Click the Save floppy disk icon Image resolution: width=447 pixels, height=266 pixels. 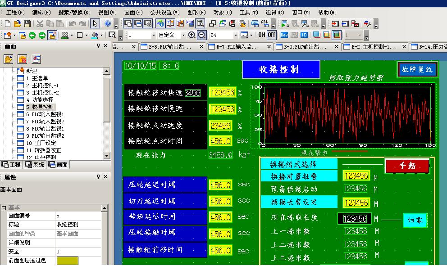27,23
